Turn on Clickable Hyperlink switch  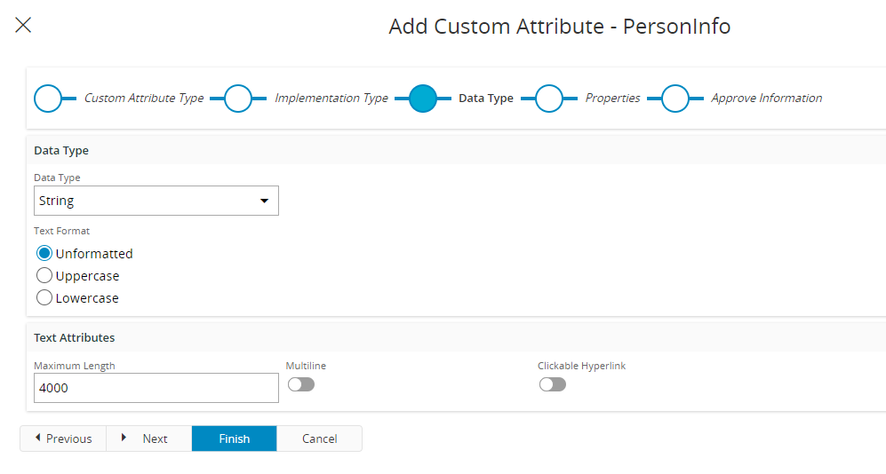[x=553, y=384]
